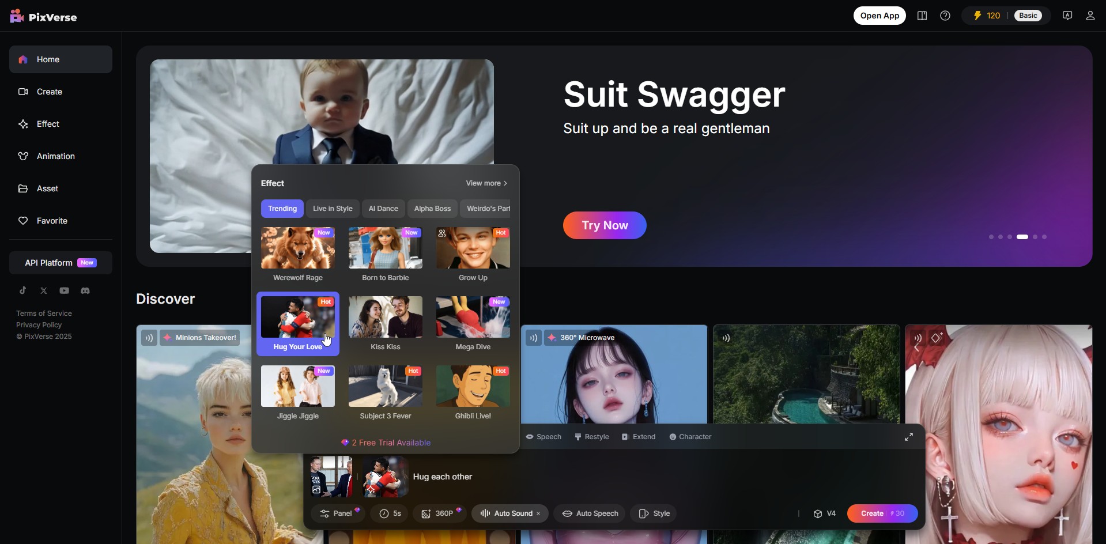The image size is (1106, 544).
Task: Open the user profile icon
Action: [x=1090, y=16]
